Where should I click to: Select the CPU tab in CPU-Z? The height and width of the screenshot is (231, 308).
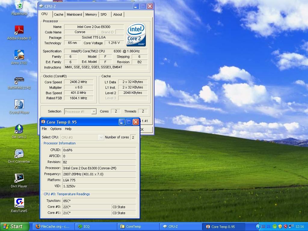tap(45, 14)
